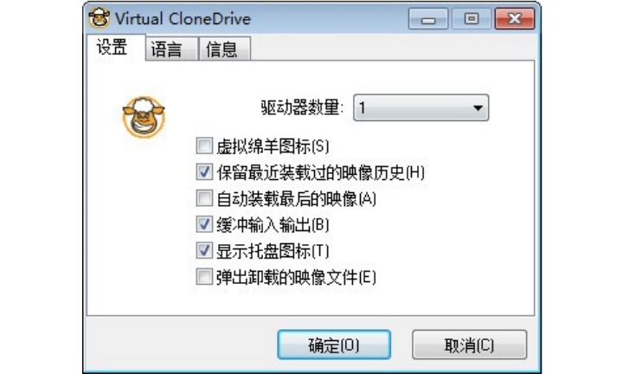Enable 自动装载最后的映像(A) option
Screen dimensions: 623x374
(x=204, y=198)
